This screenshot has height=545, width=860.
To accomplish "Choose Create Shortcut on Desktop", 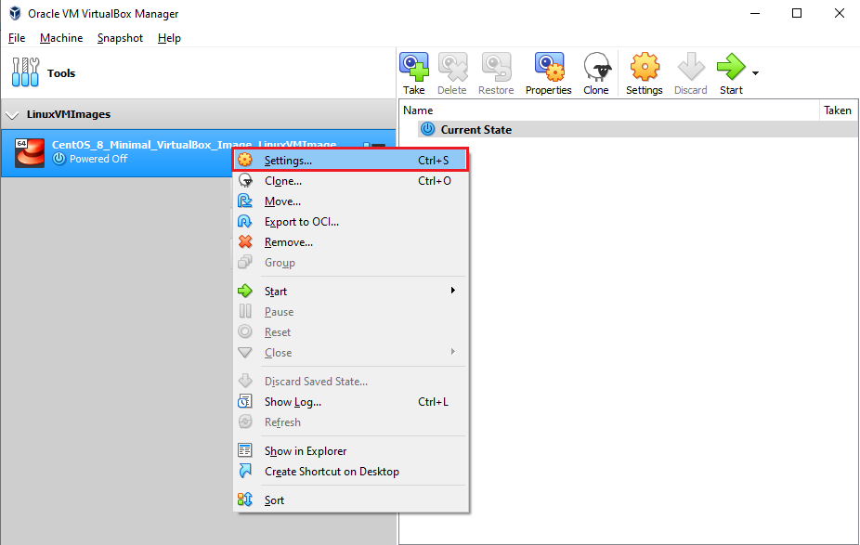I will click(x=350, y=472).
